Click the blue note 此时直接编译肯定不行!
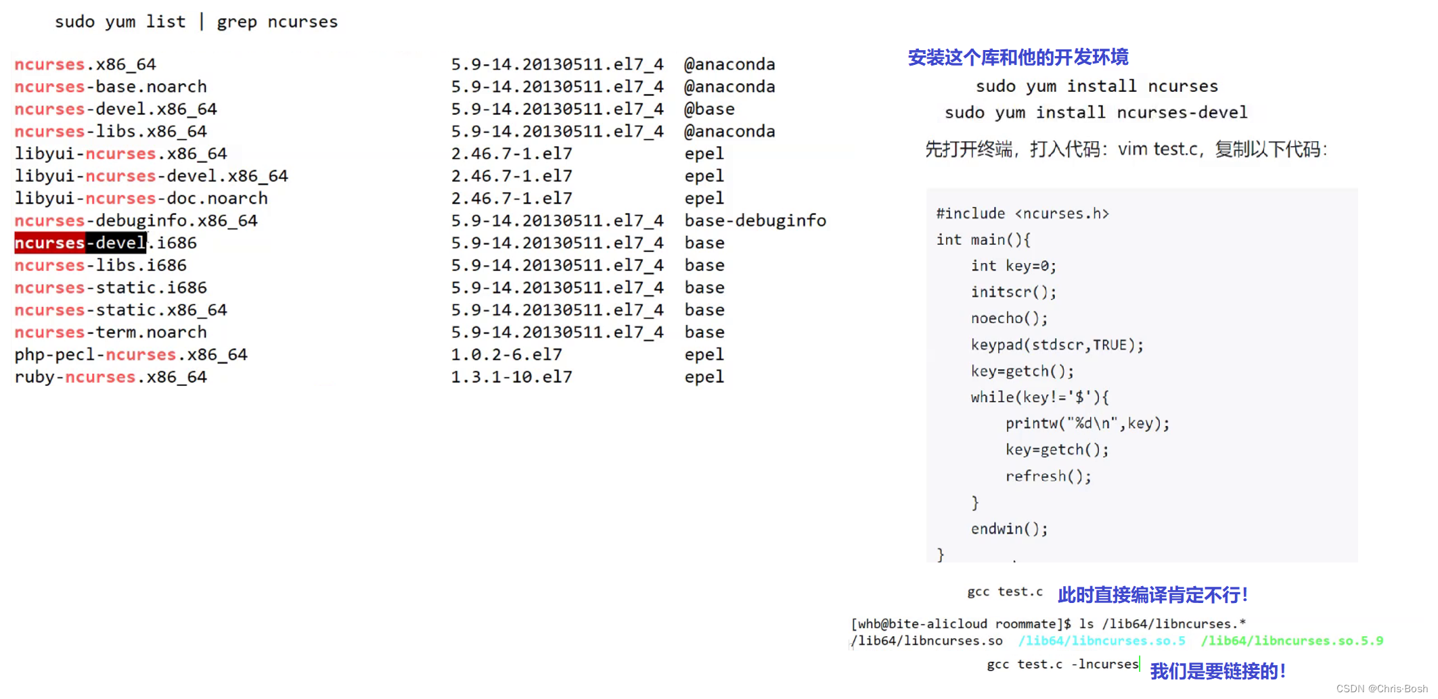Viewport: 1438px width, 699px height. point(1152,595)
